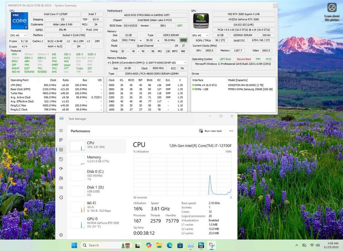Click the Intel Core i7-12700F name field

(56, 14)
